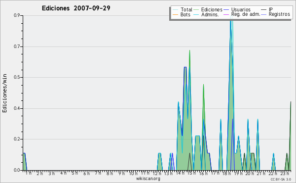This screenshot has height=183, width=296.
Task: Click the 0.7 y-axis value
Action: pyautogui.click(x=17, y=46)
